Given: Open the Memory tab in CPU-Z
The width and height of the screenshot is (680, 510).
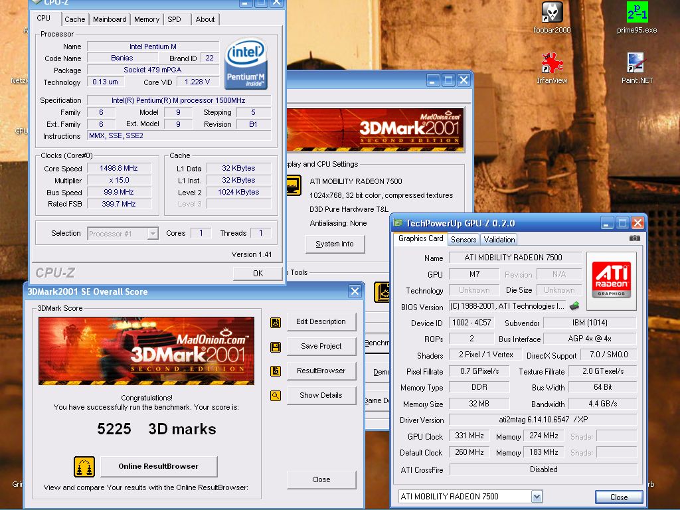Looking at the screenshot, I should point(147,19).
